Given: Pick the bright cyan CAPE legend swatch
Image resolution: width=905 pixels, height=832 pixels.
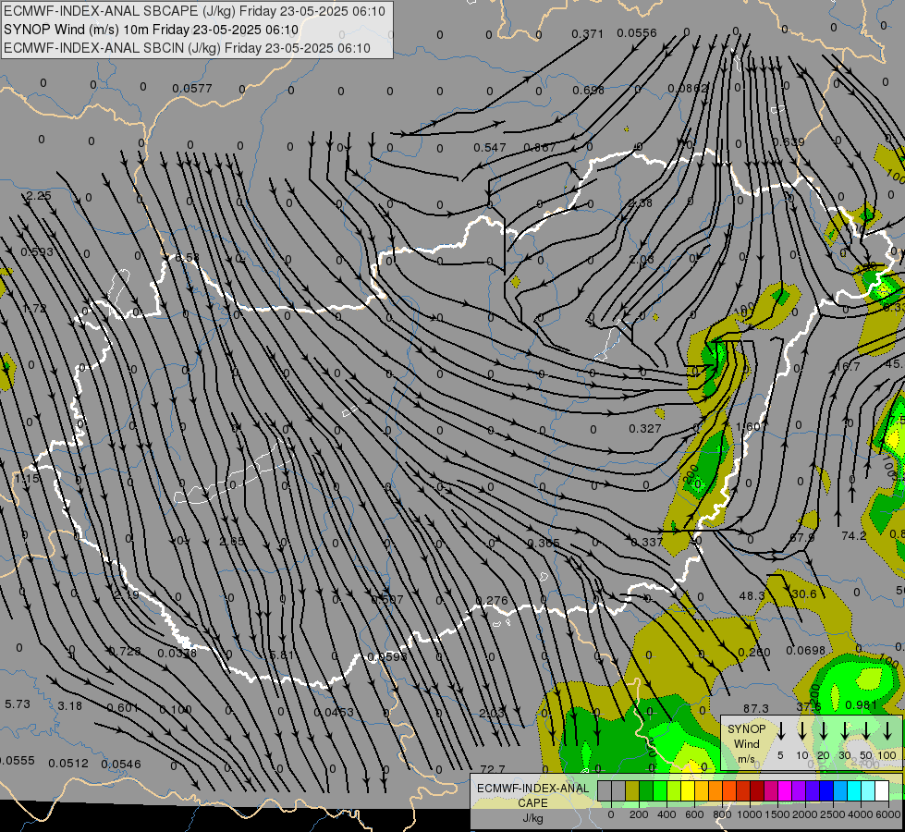Looking at the screenshot, I should click(853, 791).
